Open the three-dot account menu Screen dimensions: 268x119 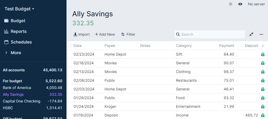[x=261, y=34]
